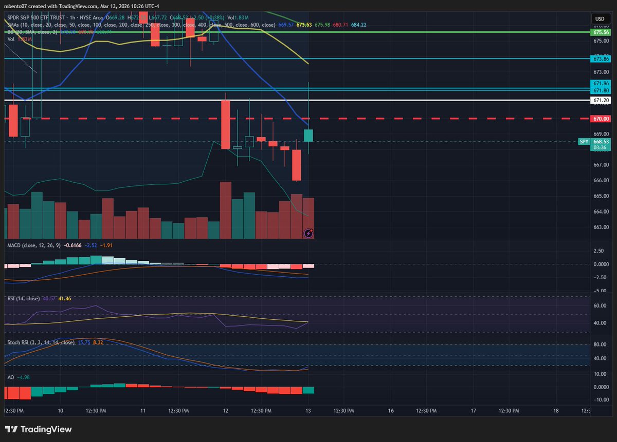Click the SMA value 680.71
The image size is (617, 442).
click(x=341, y=25)
